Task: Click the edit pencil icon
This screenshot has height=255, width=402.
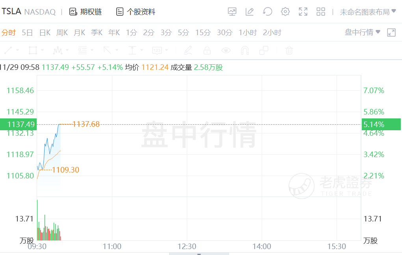Action: click(249, 12)
